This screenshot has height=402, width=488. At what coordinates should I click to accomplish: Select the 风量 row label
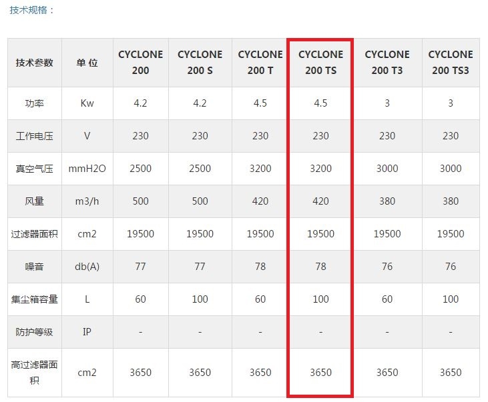(35, 201)
